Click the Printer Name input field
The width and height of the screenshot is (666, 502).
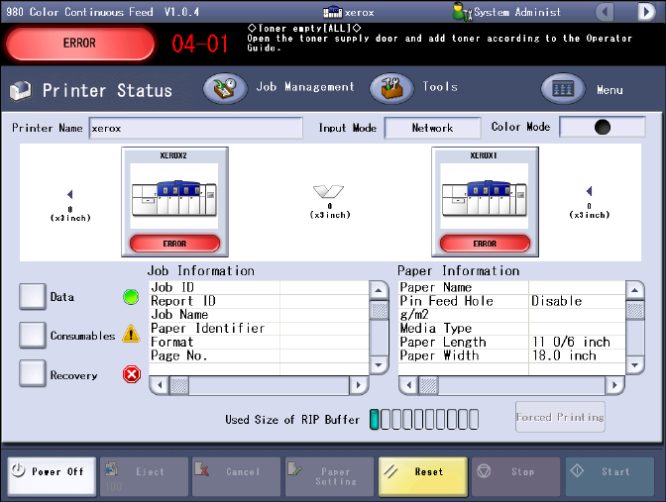196,128
